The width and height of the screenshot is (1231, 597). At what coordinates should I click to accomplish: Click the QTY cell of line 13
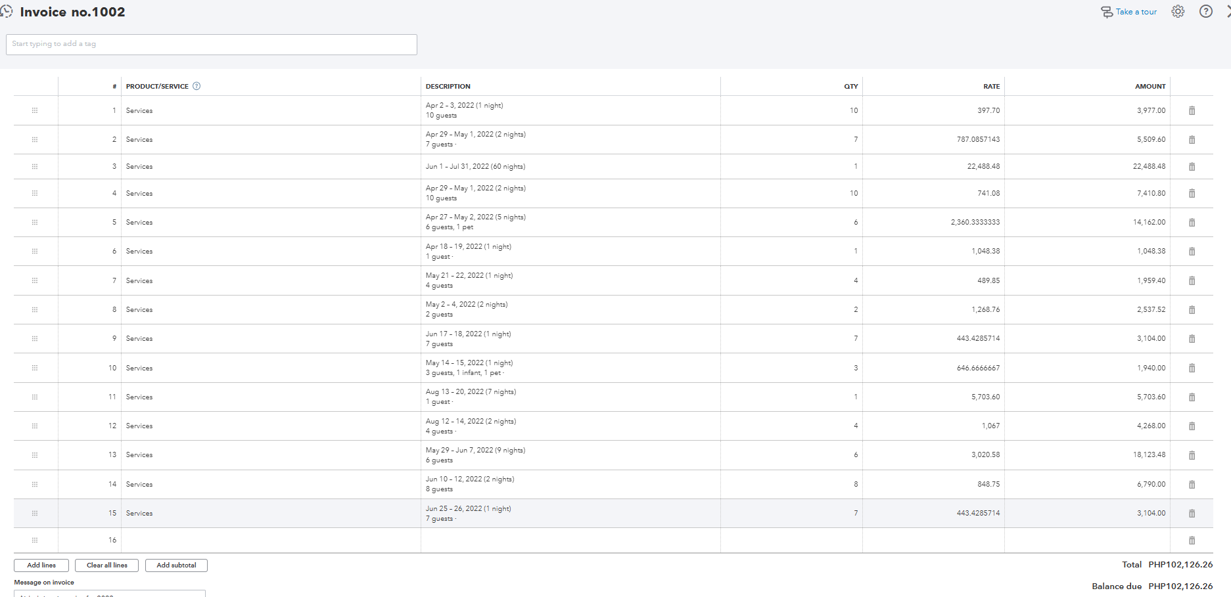791,455
